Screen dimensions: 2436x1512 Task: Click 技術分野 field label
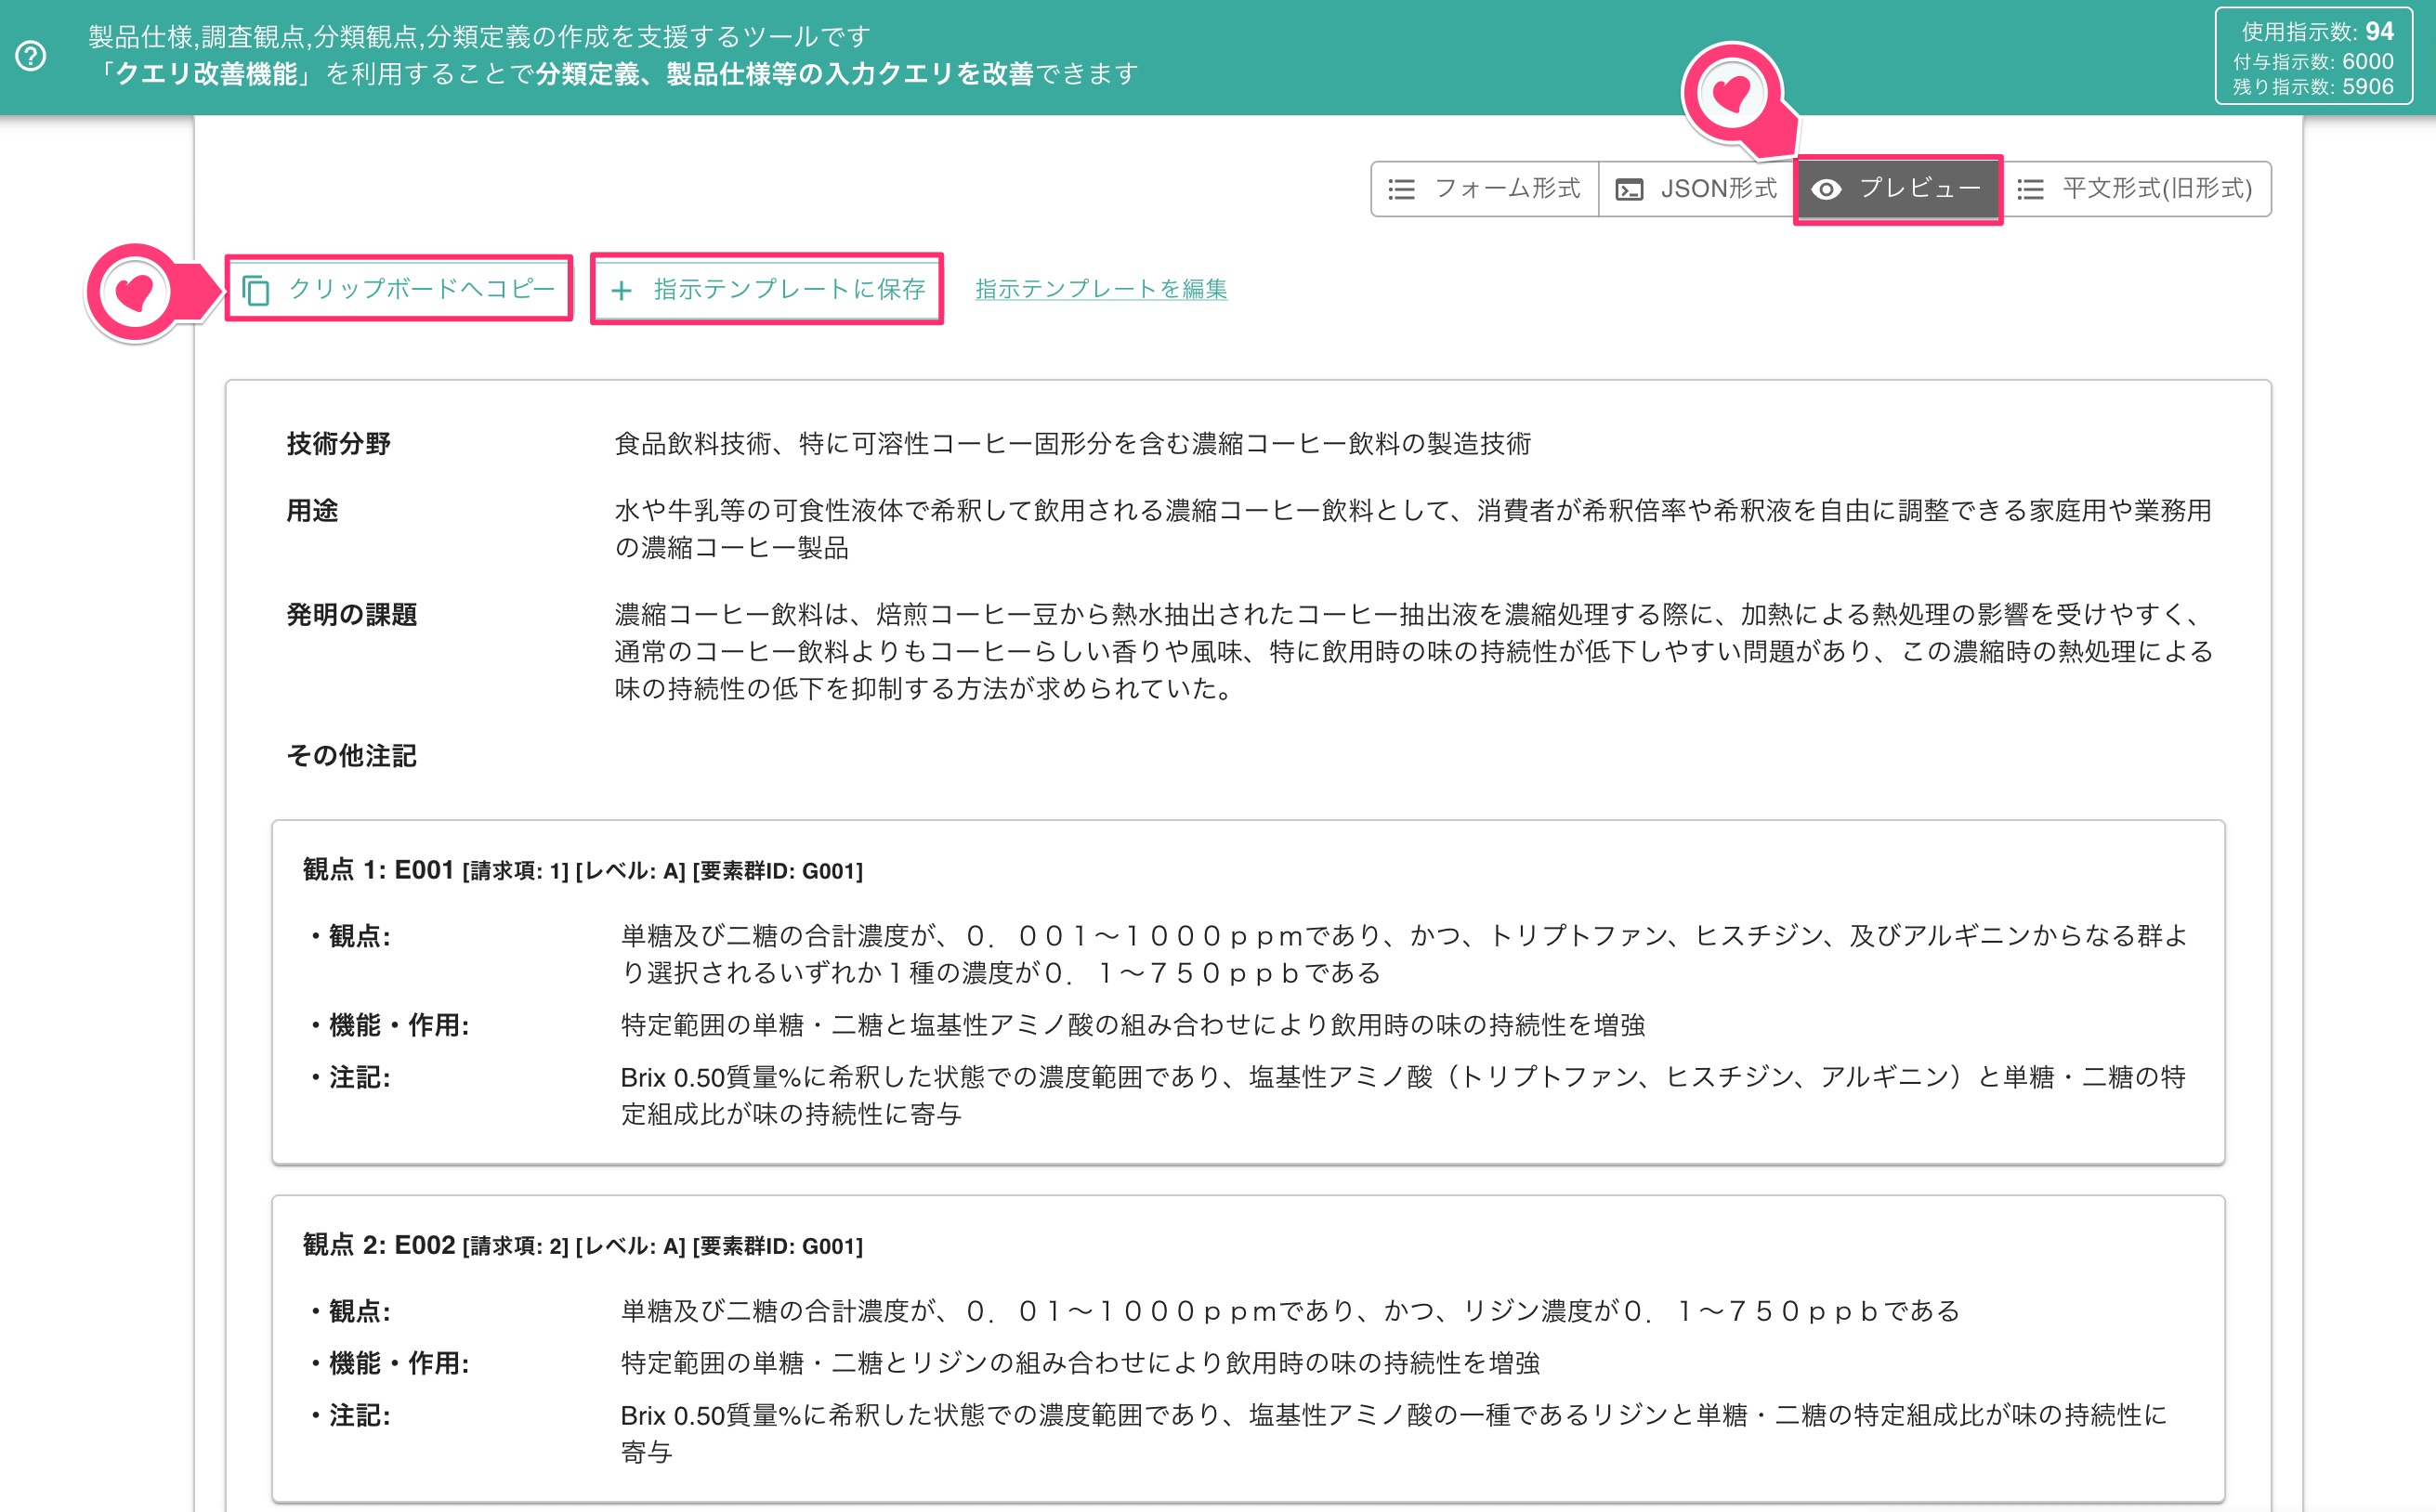338,443
